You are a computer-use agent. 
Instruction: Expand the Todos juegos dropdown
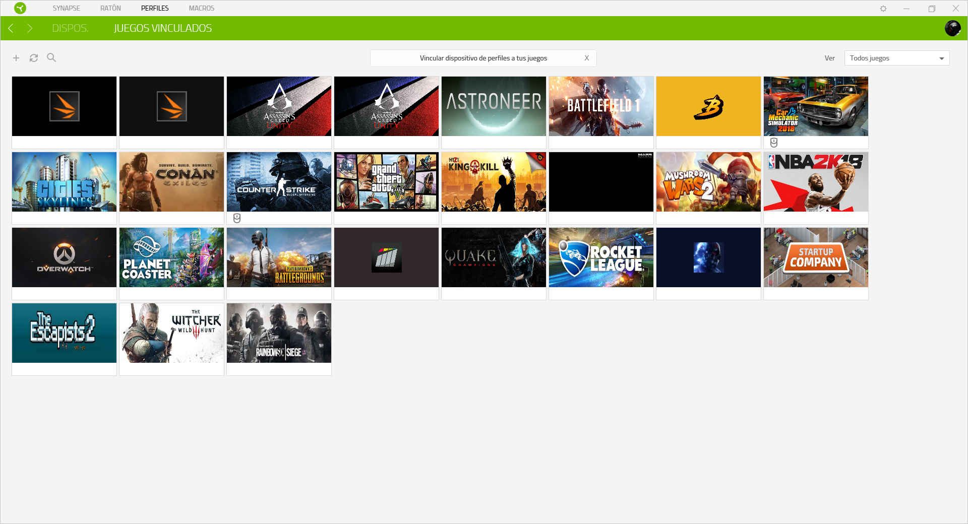(897, 58)
